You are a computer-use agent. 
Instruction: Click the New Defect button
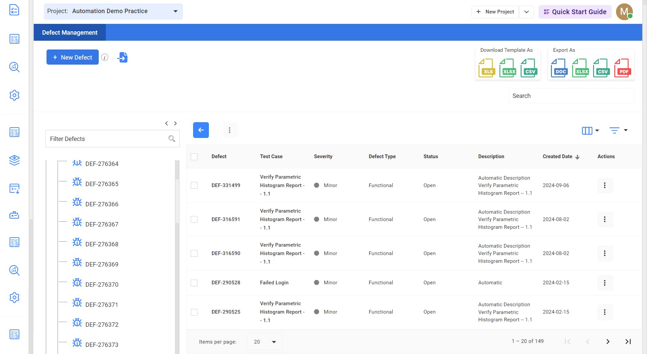click(72, 57)
